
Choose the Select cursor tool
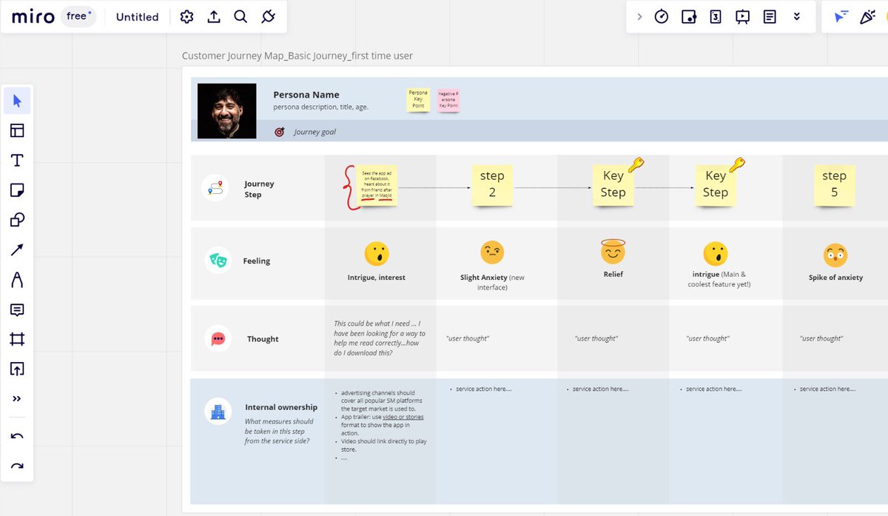click(17, 101)
